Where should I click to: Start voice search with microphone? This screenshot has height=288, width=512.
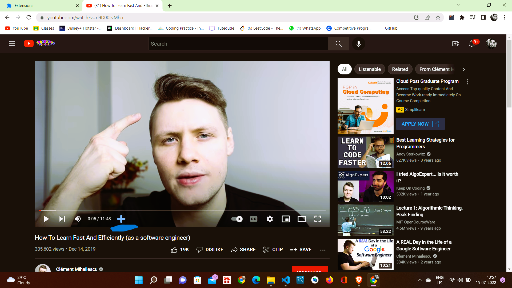[x=359, y=44]
